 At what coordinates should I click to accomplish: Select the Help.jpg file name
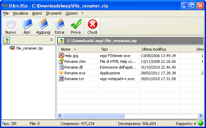(71, 56)
